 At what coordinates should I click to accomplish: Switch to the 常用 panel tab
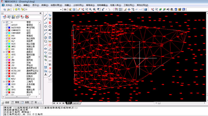pyautogui.click(x=16, y=103)
